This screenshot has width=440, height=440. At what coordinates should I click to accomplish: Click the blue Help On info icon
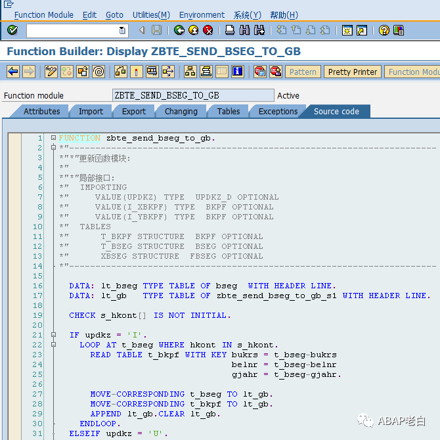237,72
